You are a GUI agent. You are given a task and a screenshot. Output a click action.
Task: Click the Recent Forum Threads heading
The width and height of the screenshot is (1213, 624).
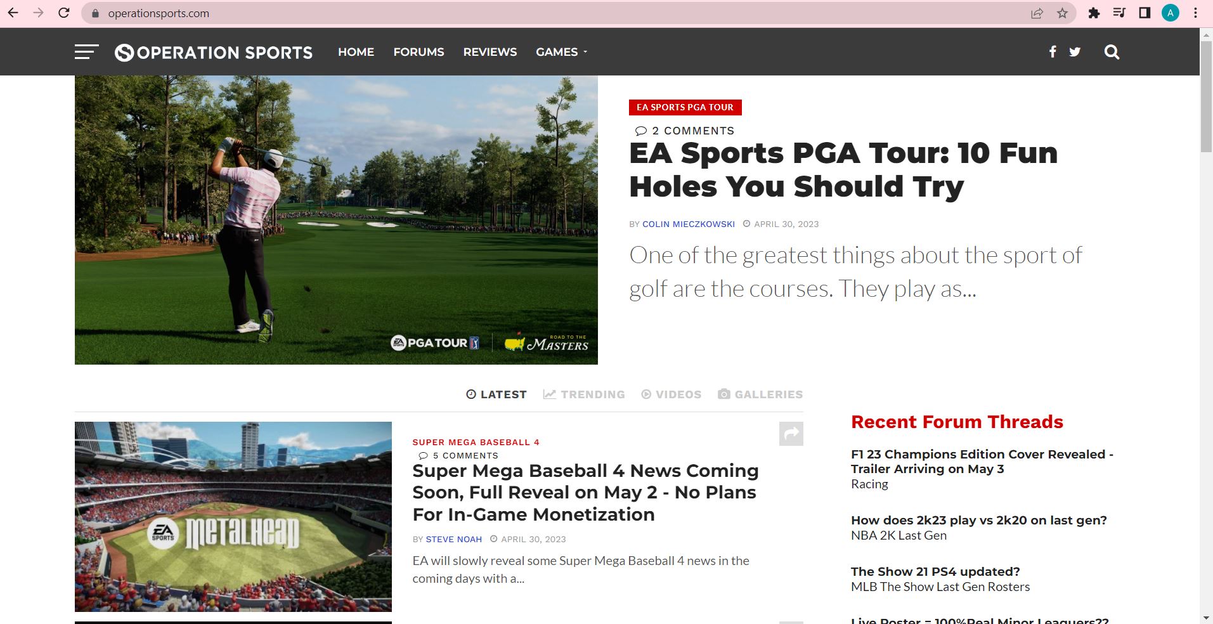(x=957, y=422)
